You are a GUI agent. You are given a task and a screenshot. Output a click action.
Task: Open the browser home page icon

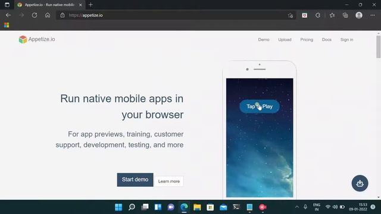click(x=48, y=15)
